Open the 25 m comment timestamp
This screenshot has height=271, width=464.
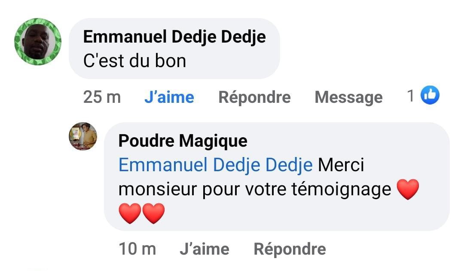102,97
